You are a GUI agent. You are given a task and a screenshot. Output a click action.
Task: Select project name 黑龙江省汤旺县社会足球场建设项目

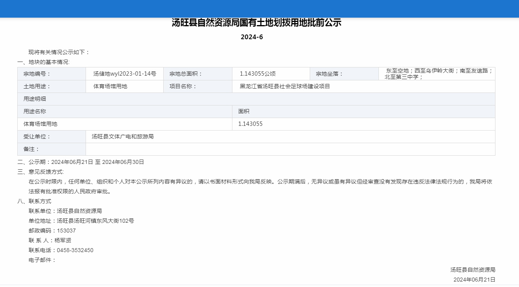(x=285, y=86)
